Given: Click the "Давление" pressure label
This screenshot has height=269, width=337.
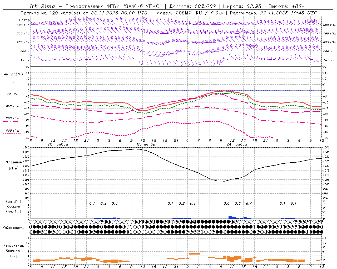Looking at the screenshot, I should tap(14, 162).
